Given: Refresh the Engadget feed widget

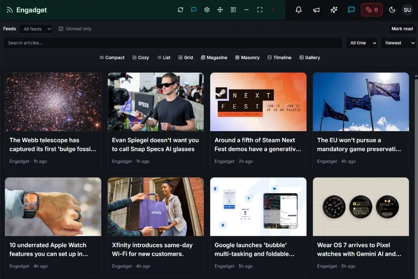Looking at the screenshot, I should pos(180,10).
